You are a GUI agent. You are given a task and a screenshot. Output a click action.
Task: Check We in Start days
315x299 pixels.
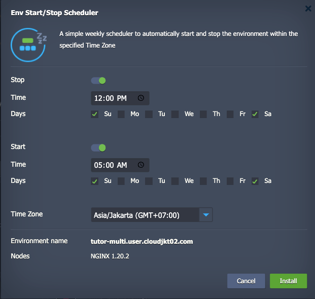point(175,181)
